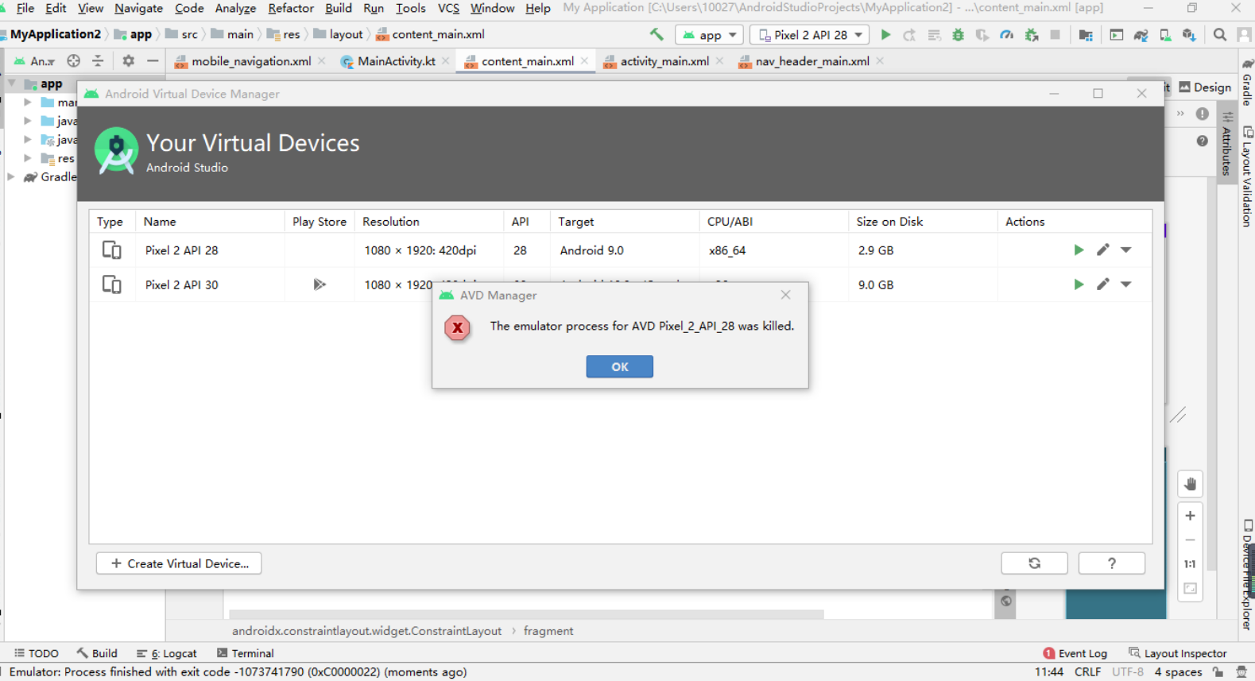Switch to Design view mode
This screenshot has width=1255, height=681.
[x=1205, y=87]
